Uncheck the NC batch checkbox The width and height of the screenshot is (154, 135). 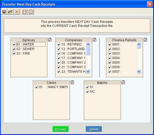tap(87, 92)
